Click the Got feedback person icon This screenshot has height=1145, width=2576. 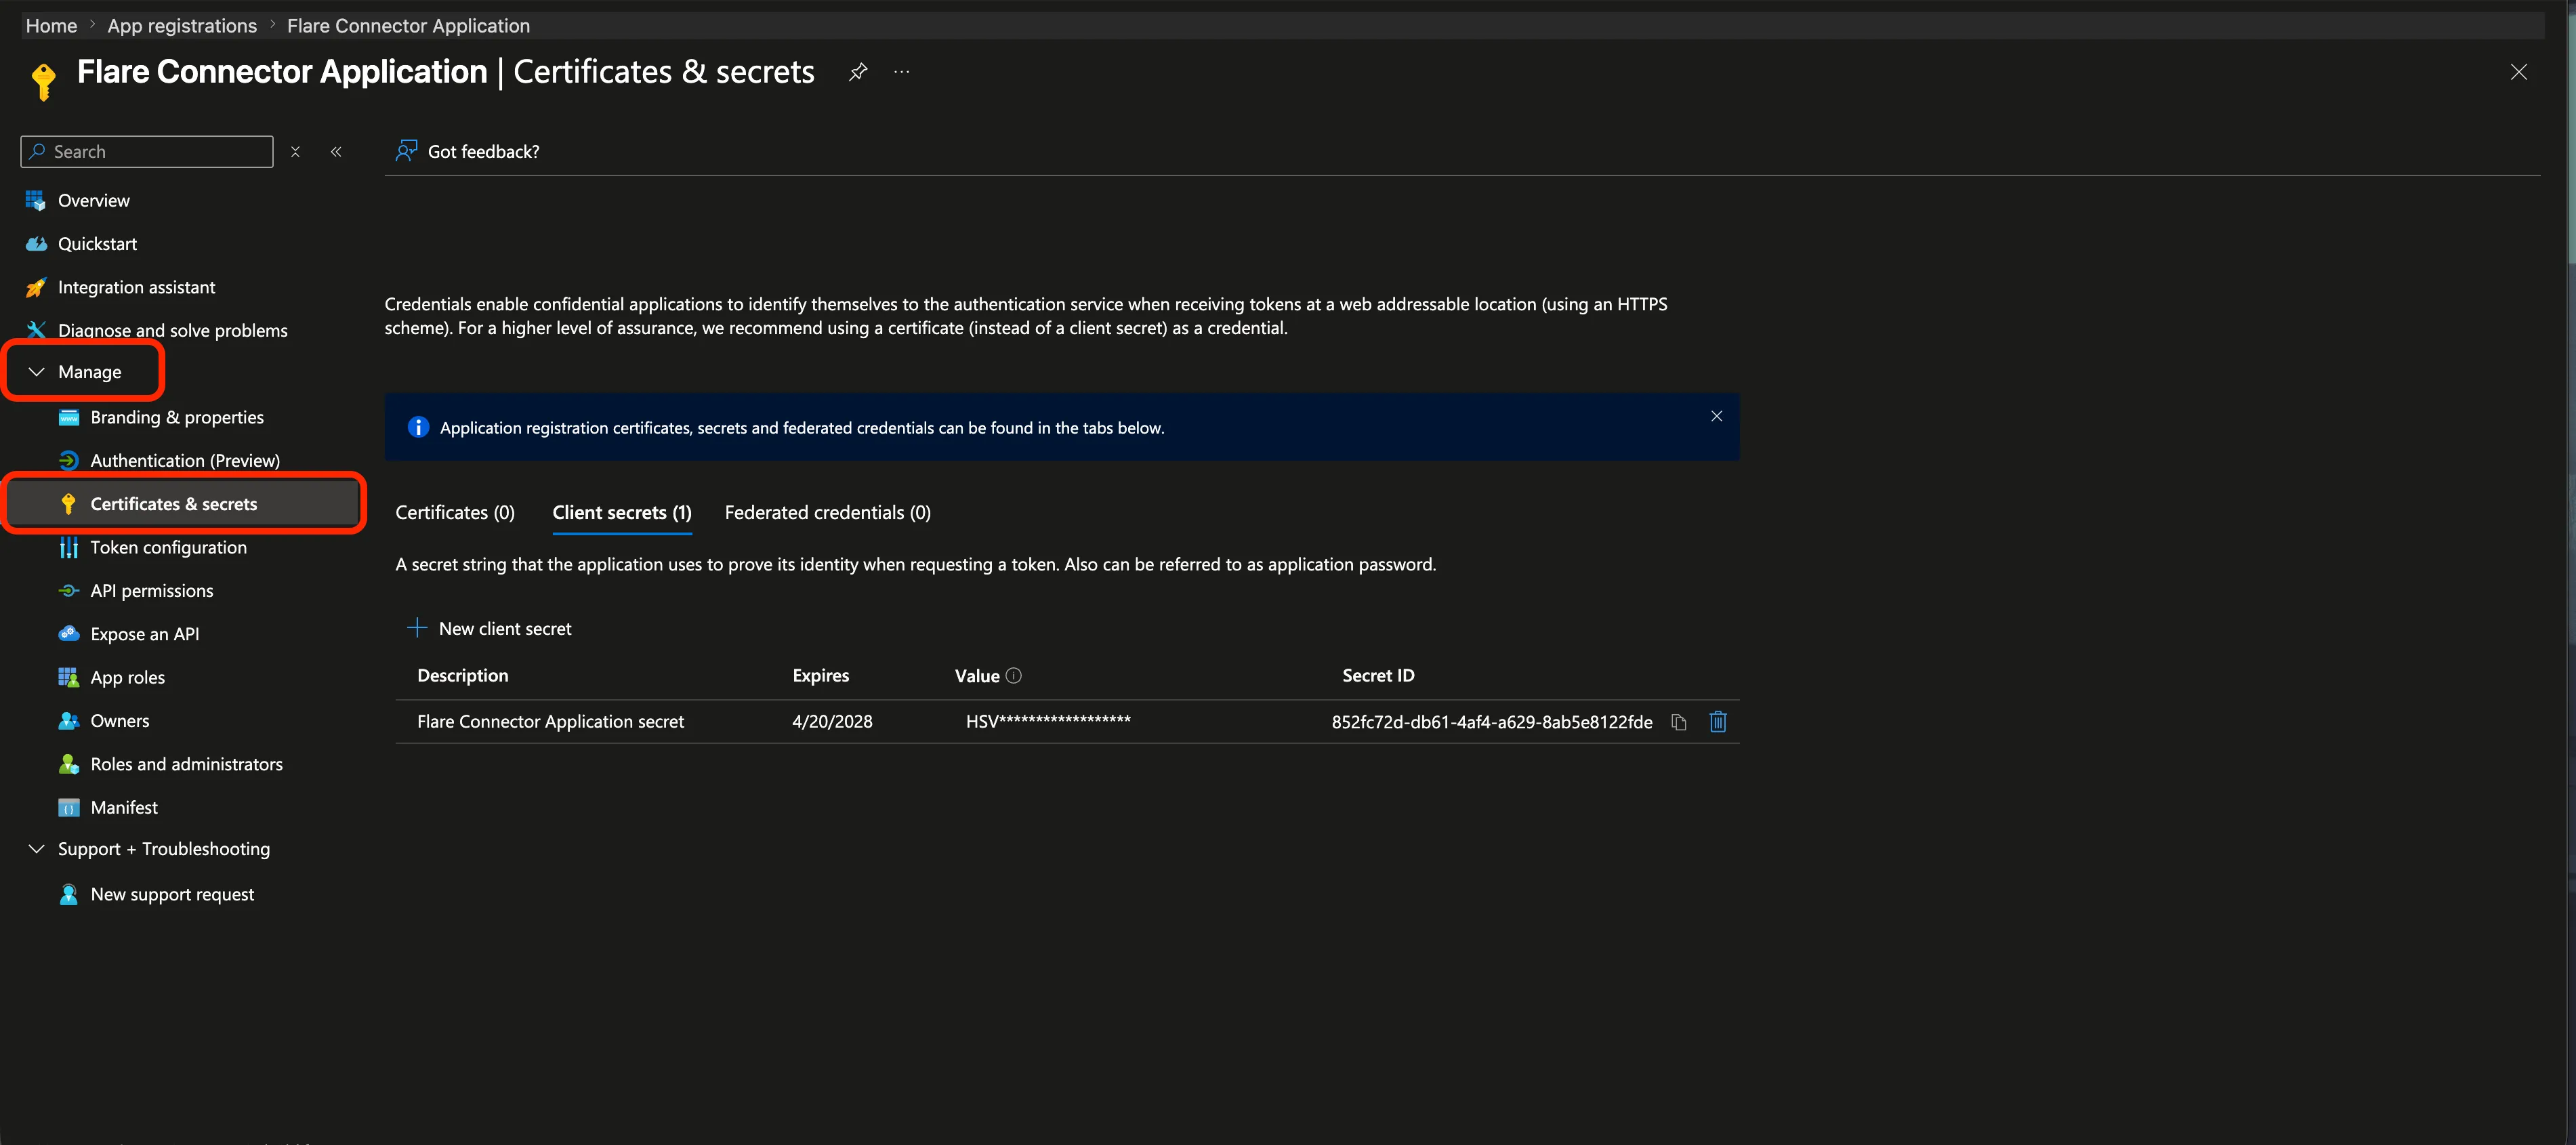click(x=406, y=151)
